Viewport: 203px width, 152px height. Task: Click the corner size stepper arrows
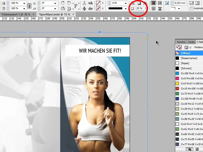pyautogui.click(x=172, y=3)
